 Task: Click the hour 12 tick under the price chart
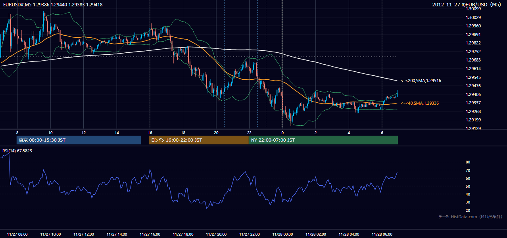tap(84, 132)
